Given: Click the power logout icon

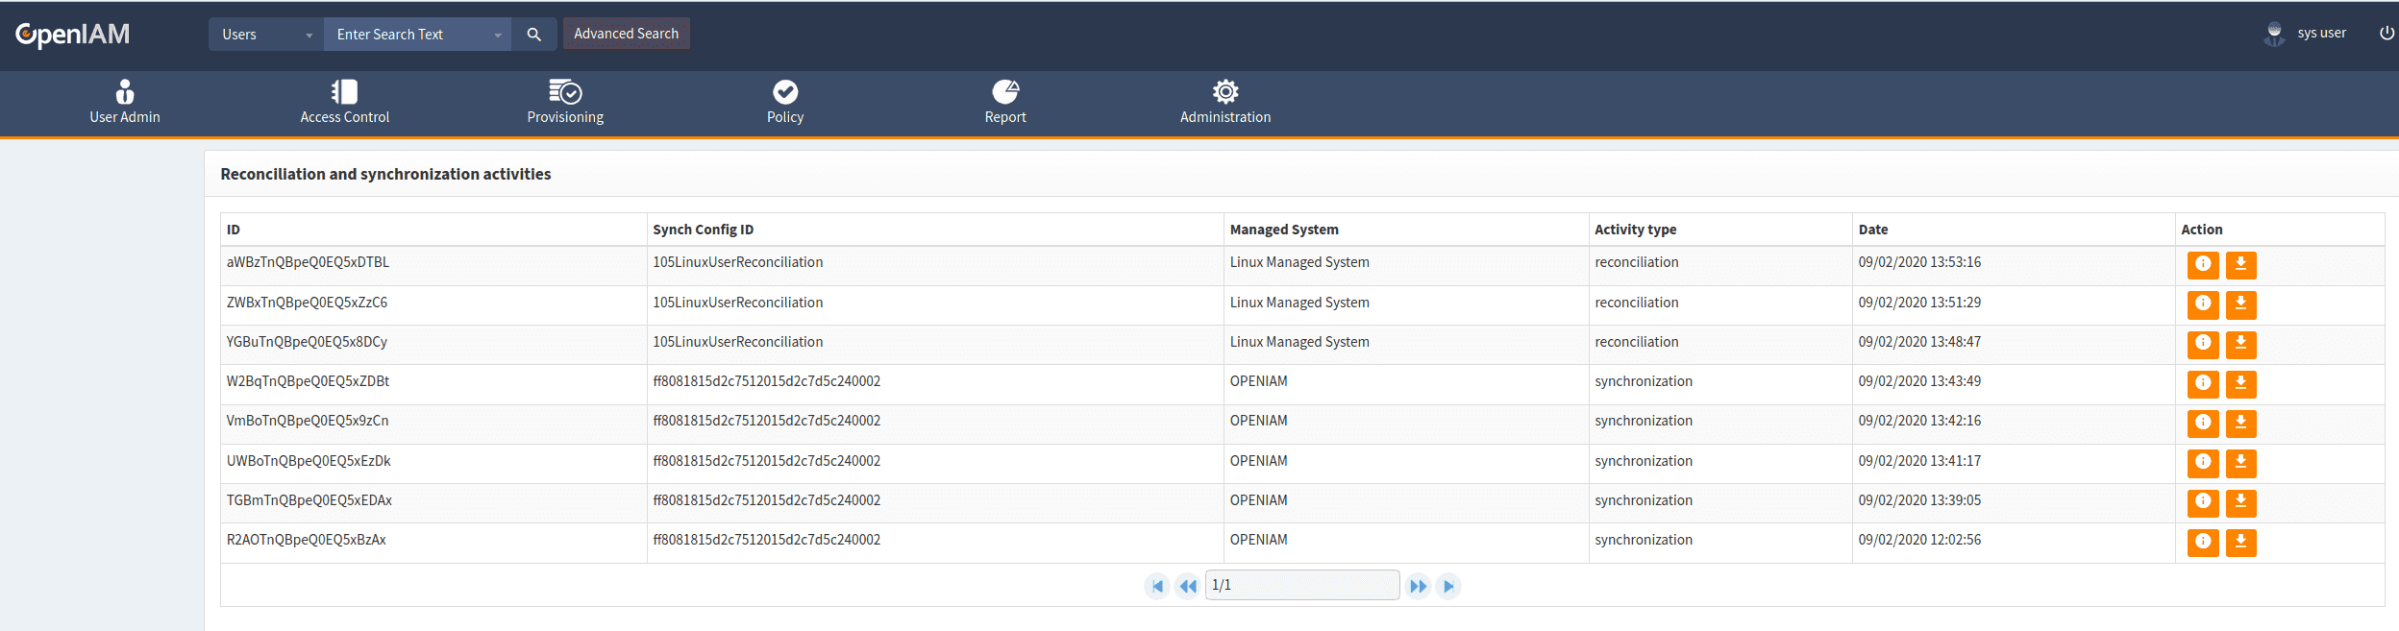Looking at the screenshot, I should click(x=2387, y=33).
